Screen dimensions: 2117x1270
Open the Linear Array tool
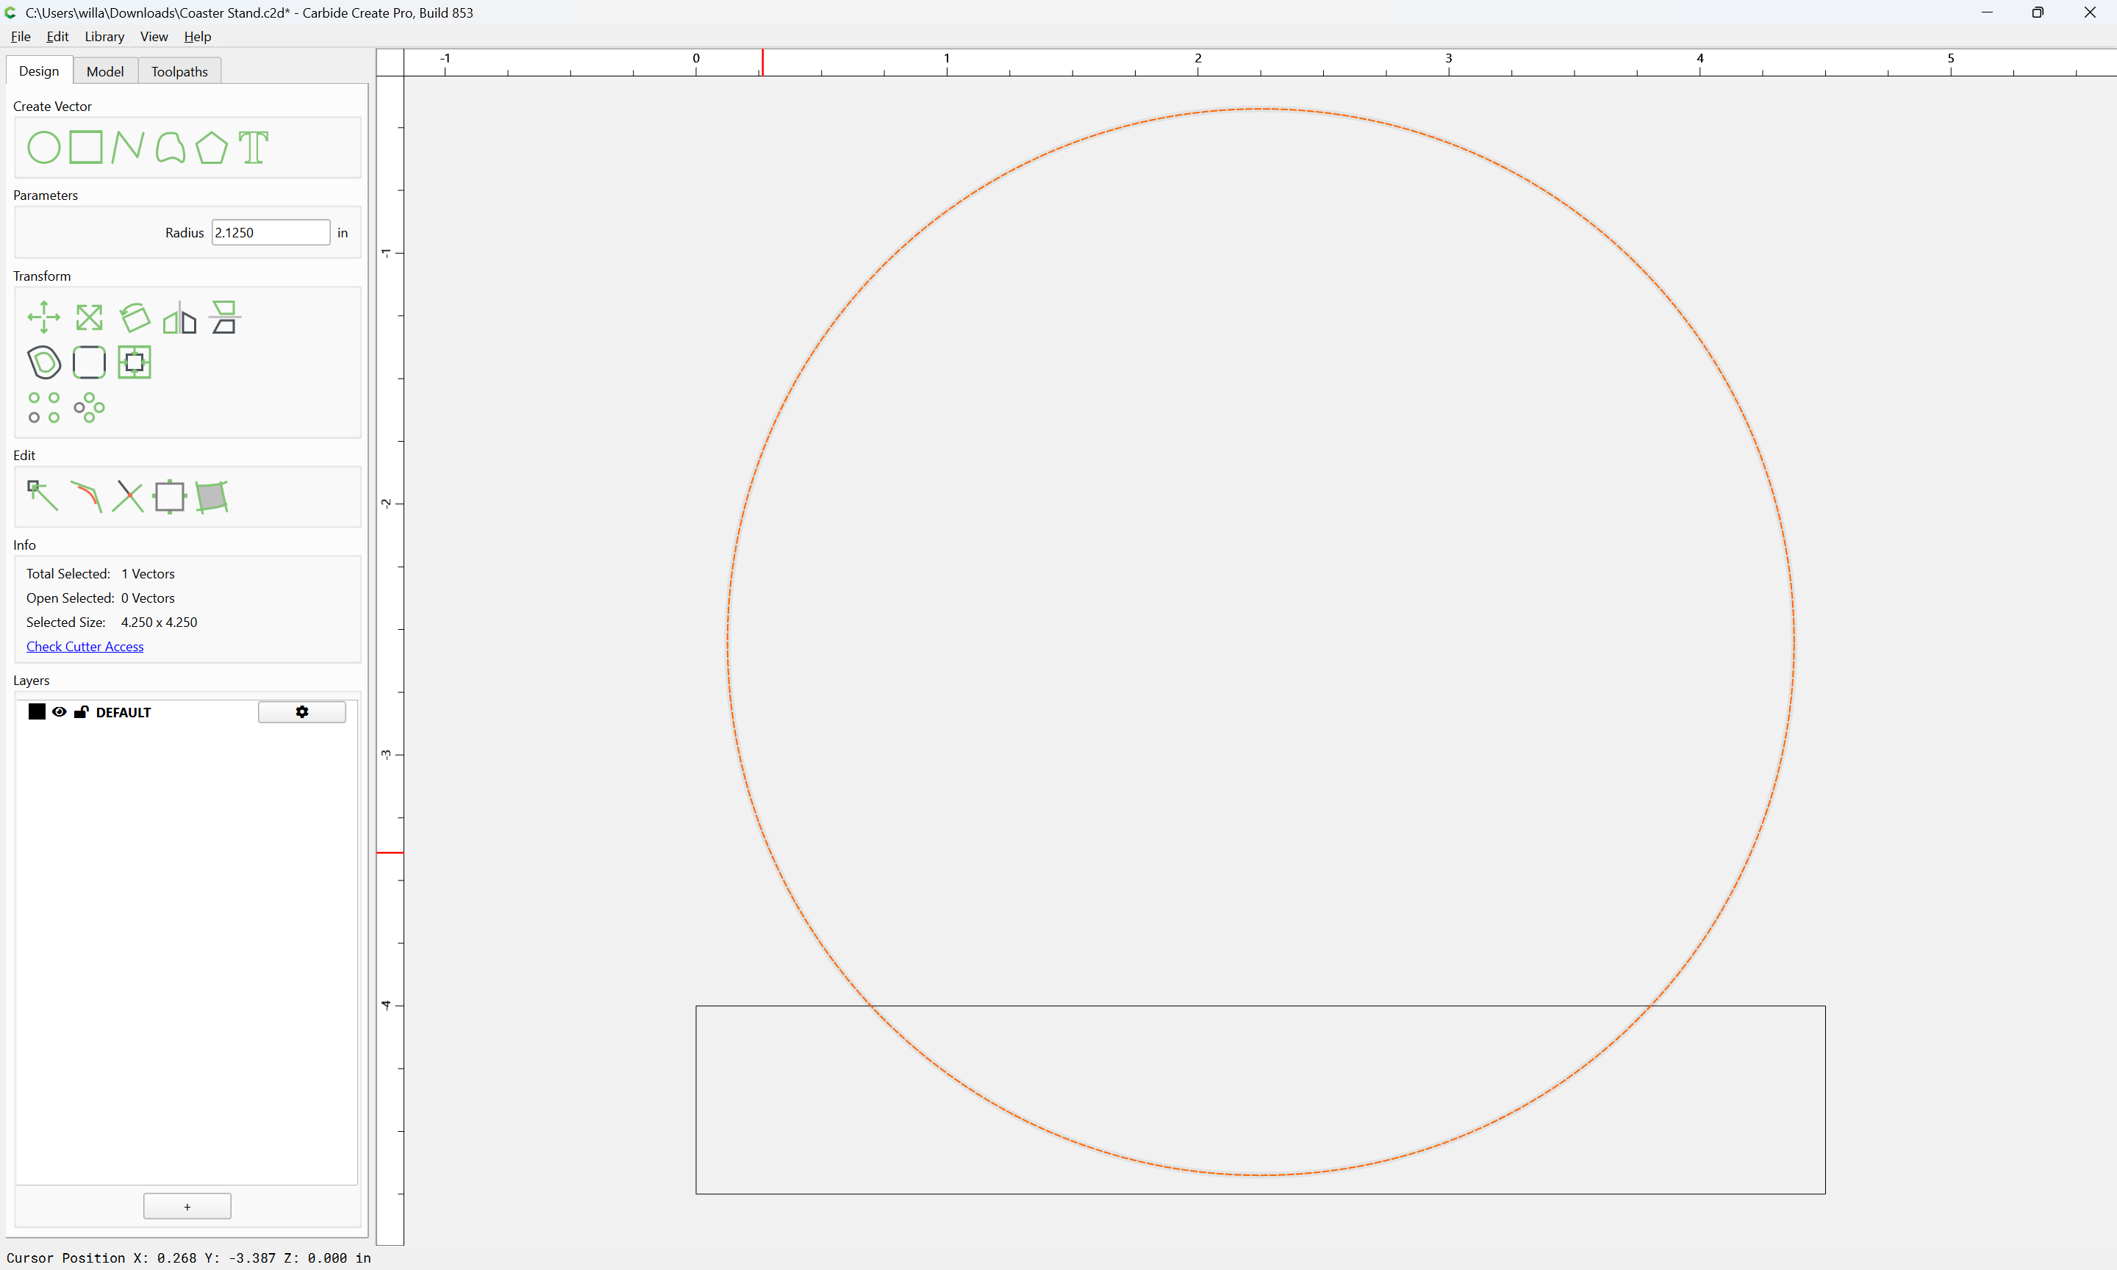[x=43, y=407]
